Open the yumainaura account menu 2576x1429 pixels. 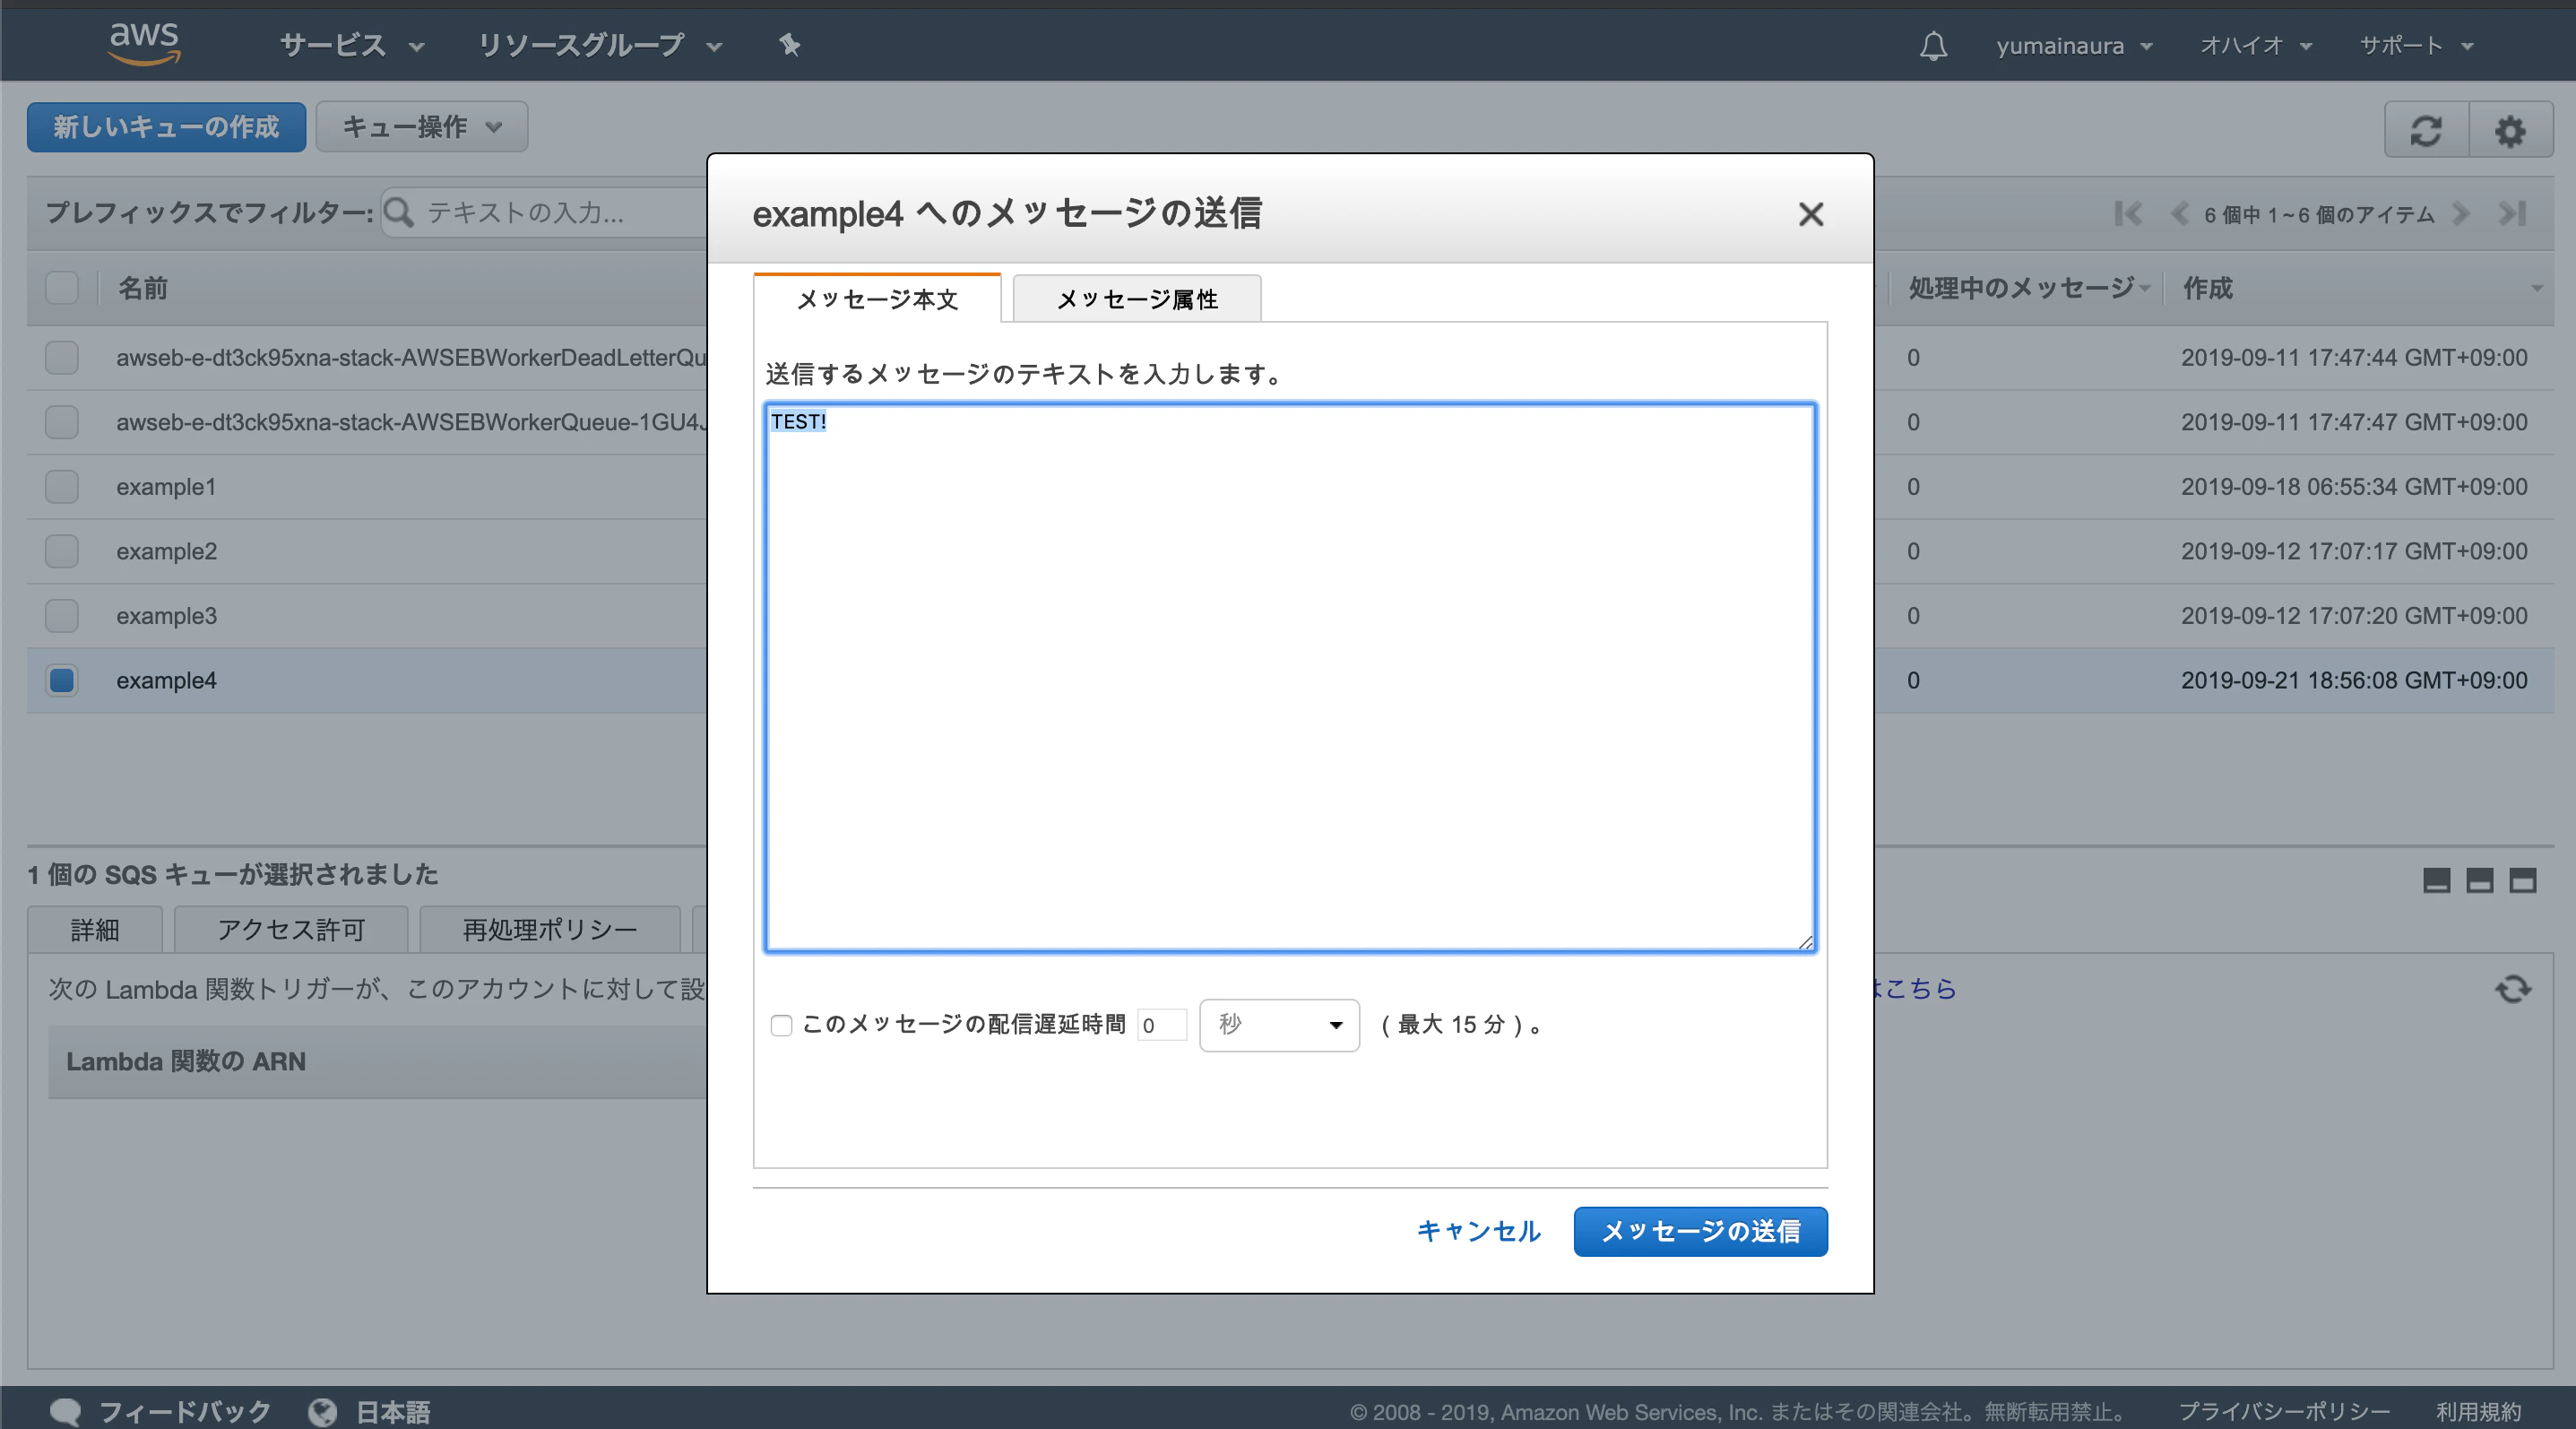2074,46
